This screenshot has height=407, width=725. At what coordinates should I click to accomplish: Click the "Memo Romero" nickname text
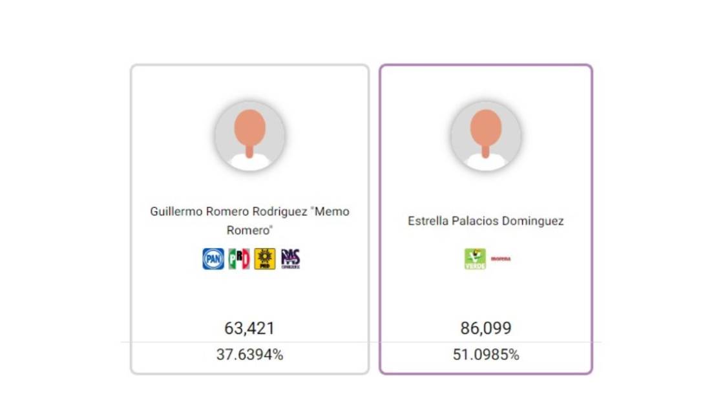(249, 230)
